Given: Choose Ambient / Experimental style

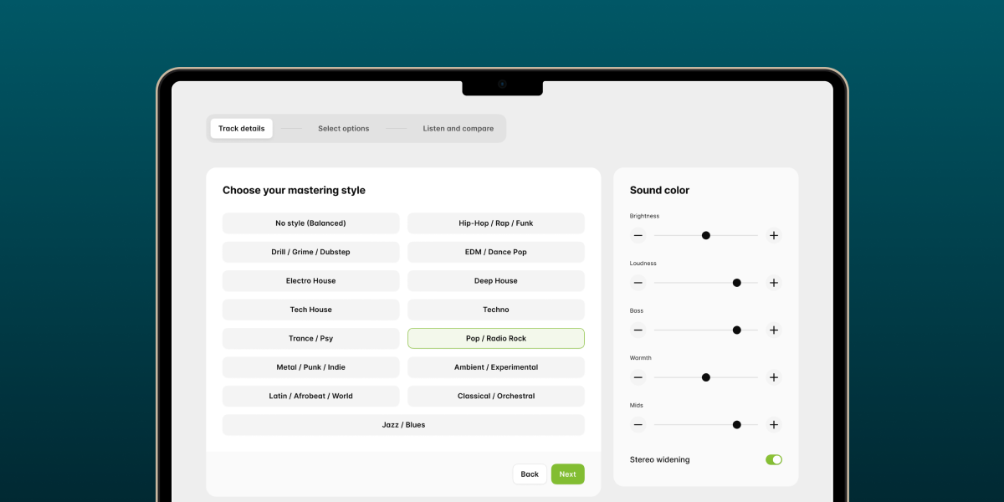Looking at the screenshot, I should coord(496,367).
